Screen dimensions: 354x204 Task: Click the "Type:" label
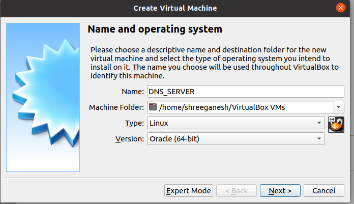[x=134, y=123]
